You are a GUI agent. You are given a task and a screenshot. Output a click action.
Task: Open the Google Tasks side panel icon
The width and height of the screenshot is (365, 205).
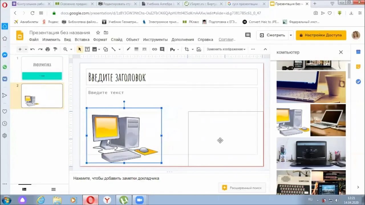pyautogui.click(x=358, y=82)
